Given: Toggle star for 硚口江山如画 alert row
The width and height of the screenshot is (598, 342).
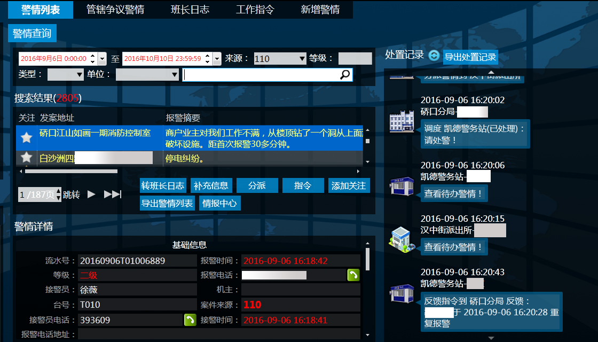Looking at the screenshot, I should [26, 138].
